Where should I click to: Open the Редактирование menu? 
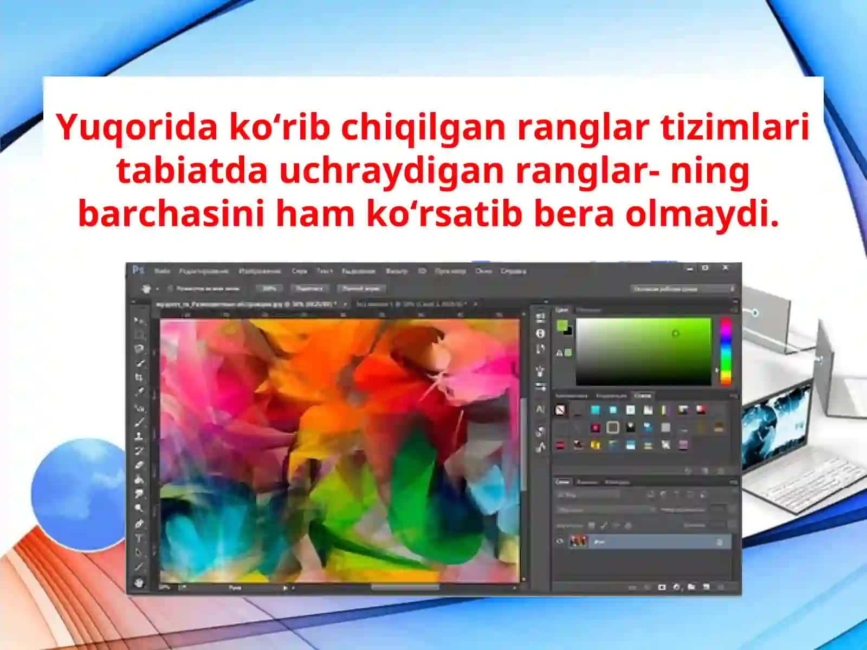point(203,271)
